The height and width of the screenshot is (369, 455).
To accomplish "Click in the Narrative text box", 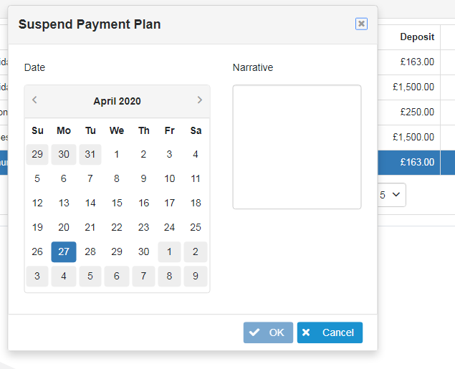I will click(x=297, y=147).
